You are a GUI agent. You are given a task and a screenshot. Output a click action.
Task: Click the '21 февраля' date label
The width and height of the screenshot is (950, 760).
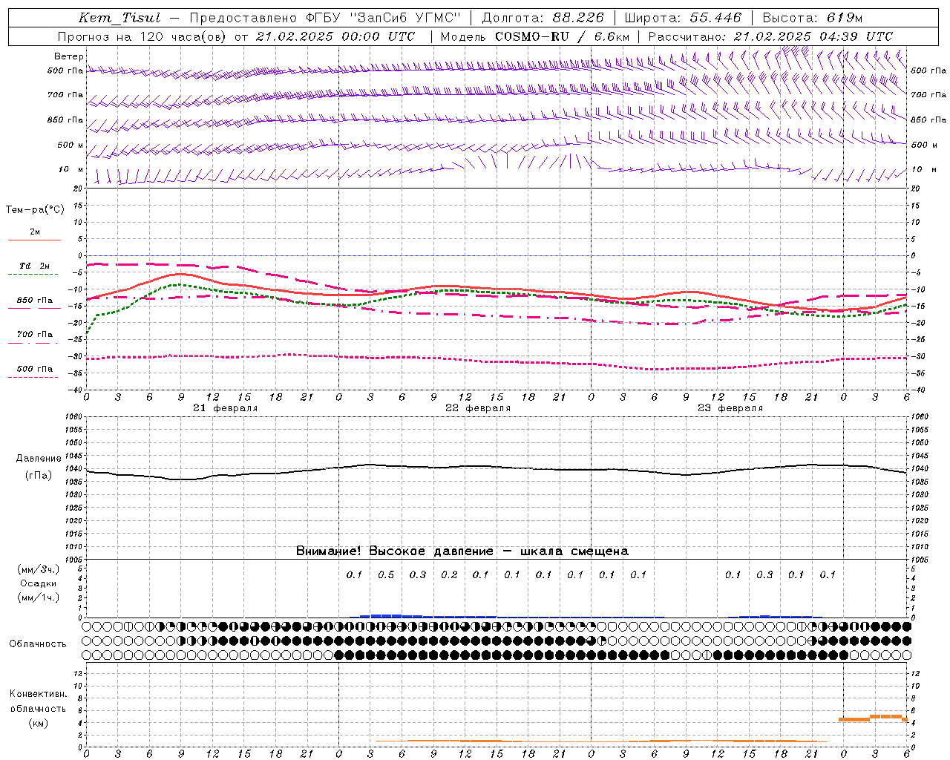coord(226,408)
